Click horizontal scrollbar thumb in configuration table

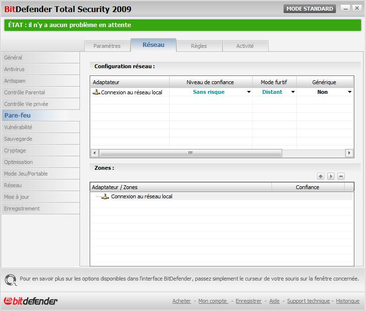pyautogui.click(x=191, y=153)
